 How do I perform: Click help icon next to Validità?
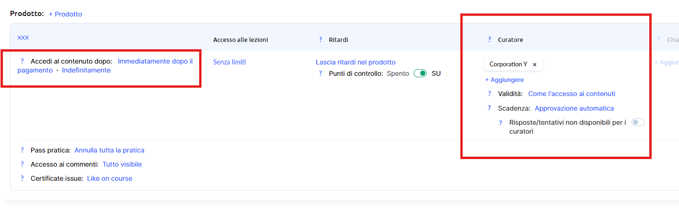tap(489, 94)
